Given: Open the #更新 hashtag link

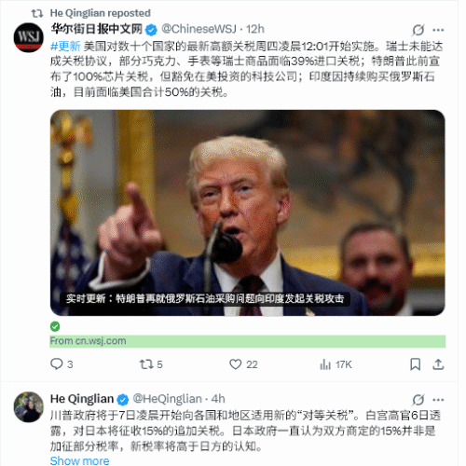Looking at the screenshot, I should tap(65, 46).
